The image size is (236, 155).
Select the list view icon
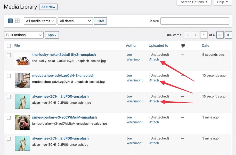[10, 21]
